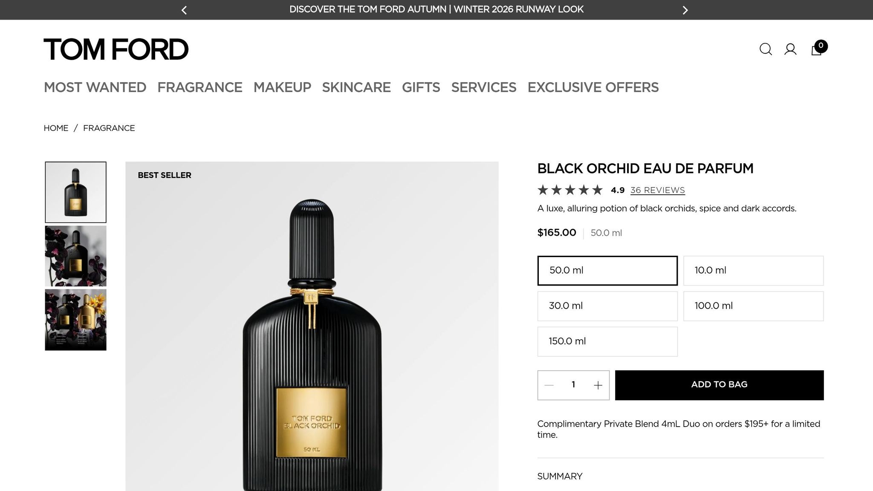Open the 36 Reviews link
The height and width of the screenshot is (491, 873).
click(x=657, y=190)
